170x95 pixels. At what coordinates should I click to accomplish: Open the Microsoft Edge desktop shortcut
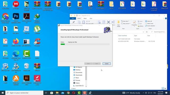(16, 55)
